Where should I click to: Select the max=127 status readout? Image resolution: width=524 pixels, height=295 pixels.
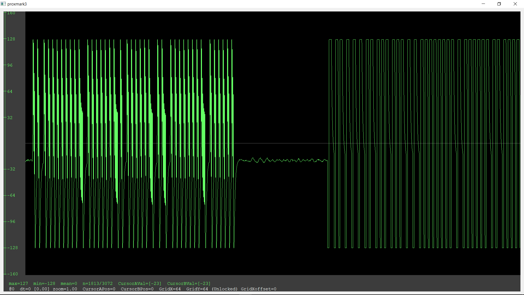18,284
